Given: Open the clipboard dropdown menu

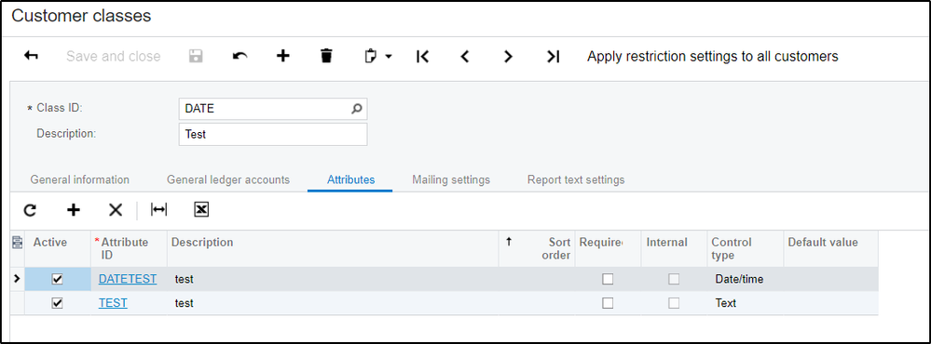Looking at the screenshot, I should click(377, 56).
